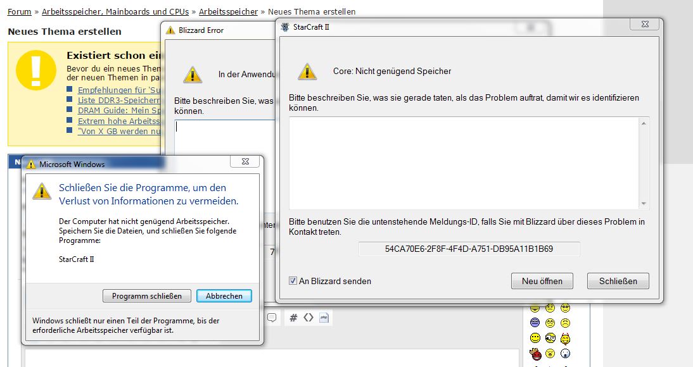
Task: Click the warning icon beside 'Core: Nicht genügend Speicher'
Action: point(307,71)
